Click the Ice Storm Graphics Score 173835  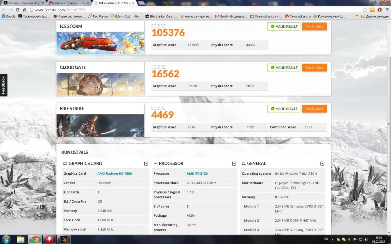tap(193, 45)
